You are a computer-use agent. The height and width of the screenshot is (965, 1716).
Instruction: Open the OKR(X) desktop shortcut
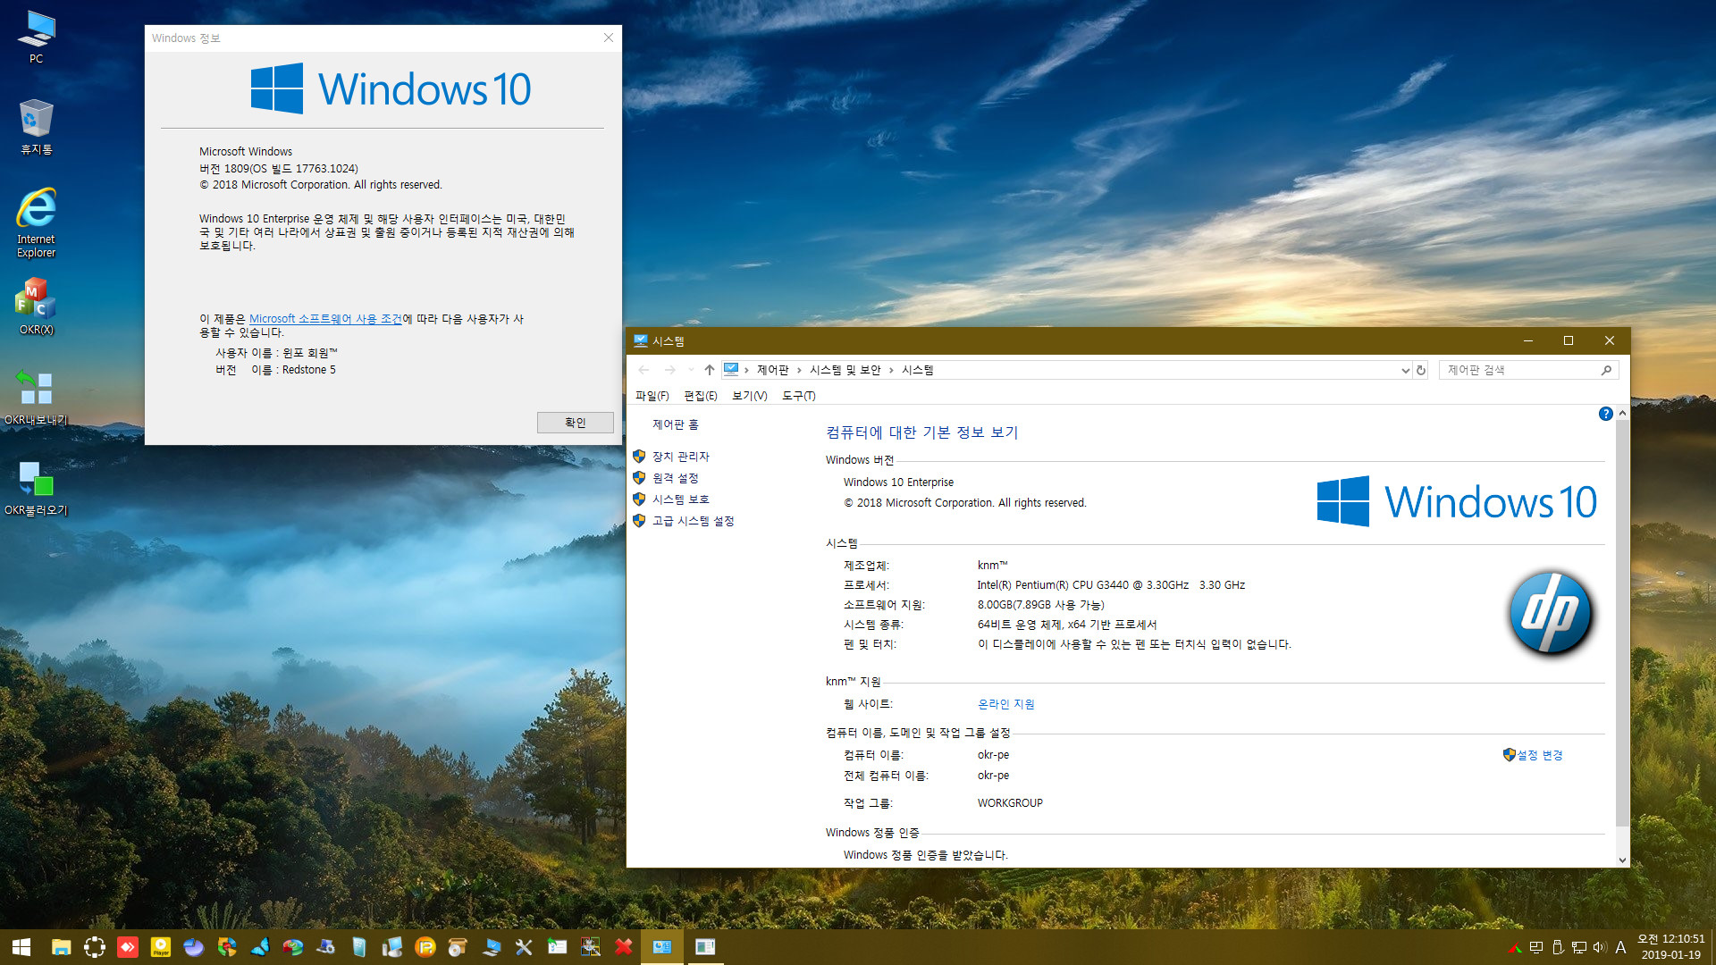(36, 306)
